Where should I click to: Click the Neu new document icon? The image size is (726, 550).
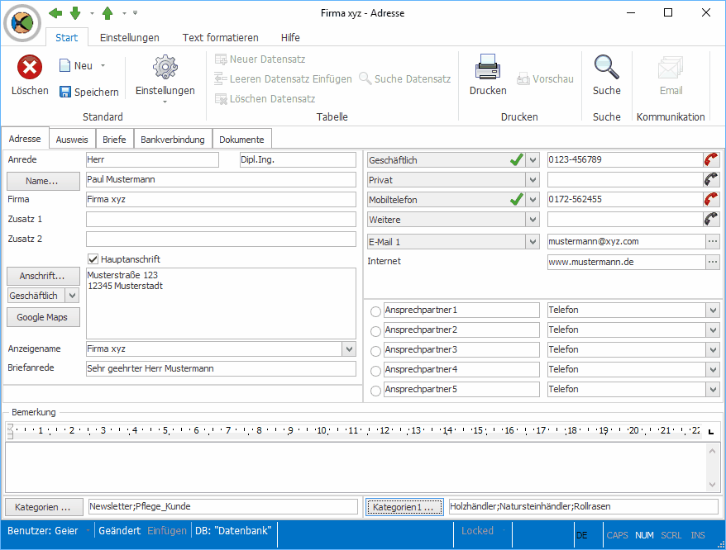(64, 66)
